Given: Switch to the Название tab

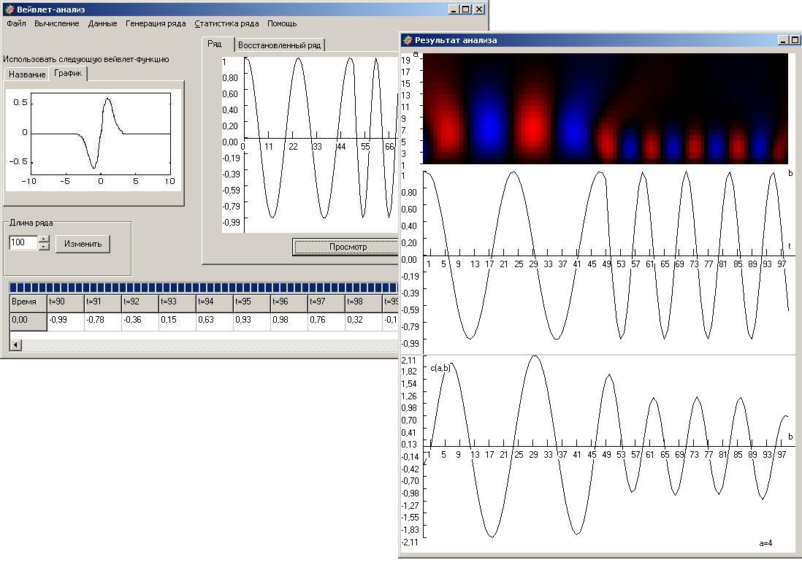Looking at the screenshot, I should 27,74.
